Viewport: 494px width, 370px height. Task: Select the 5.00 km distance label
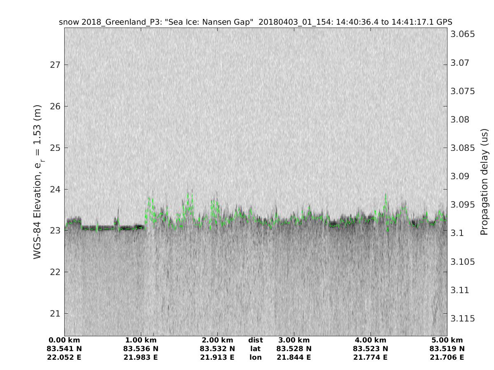[x=447, y=340]
